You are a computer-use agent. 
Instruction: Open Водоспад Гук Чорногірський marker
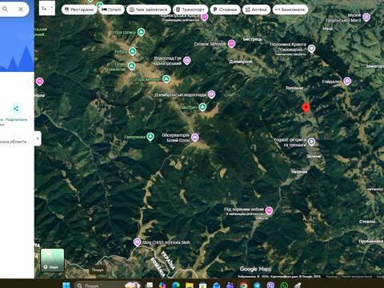pyautogui.click(x=187, y=61)
